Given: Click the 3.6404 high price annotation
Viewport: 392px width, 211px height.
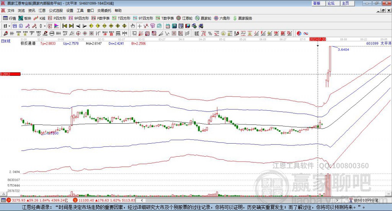Looking at the screenshot, I should click(343, 49).
